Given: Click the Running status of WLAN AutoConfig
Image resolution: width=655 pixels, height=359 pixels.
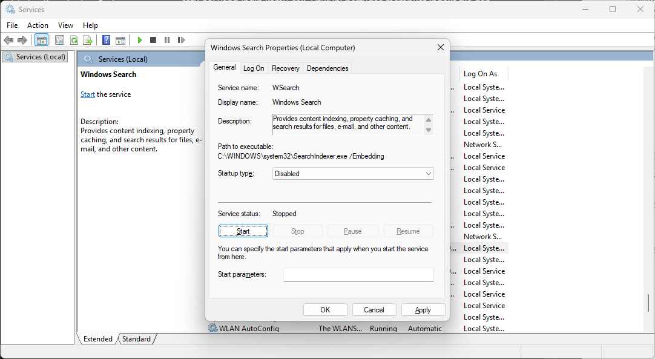Looking at the screenshot, I should pyautogui.click(x=383, y=329).
